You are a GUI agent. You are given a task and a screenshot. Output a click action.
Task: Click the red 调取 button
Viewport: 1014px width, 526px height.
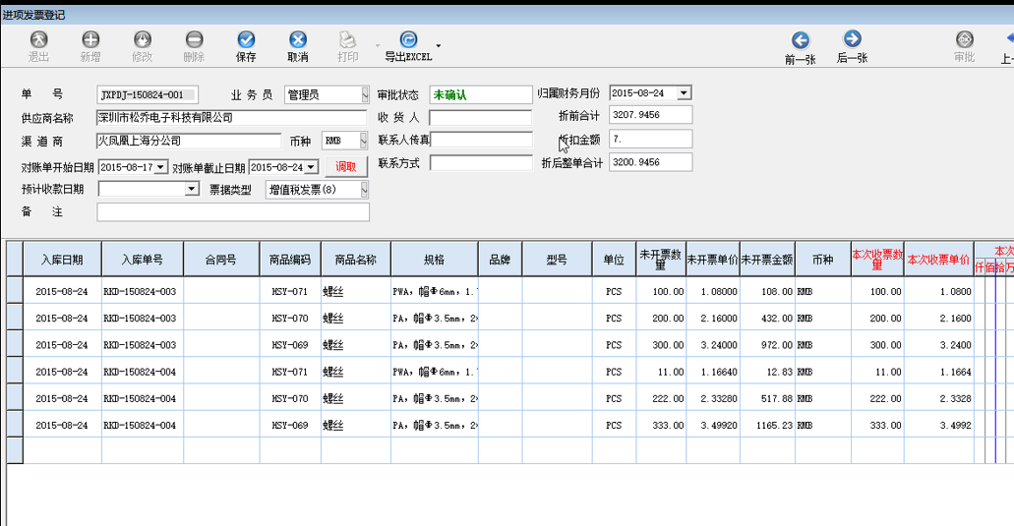(346, 167)
